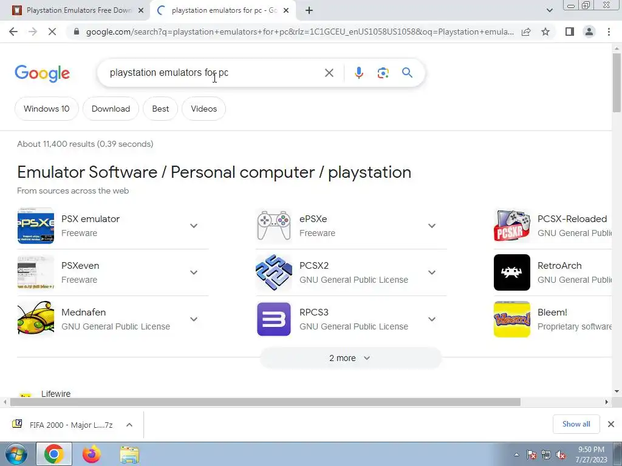This screenshot has height=466, width=622.
Task: Open the Chrome profile avatar
Action: click(589, 32)
